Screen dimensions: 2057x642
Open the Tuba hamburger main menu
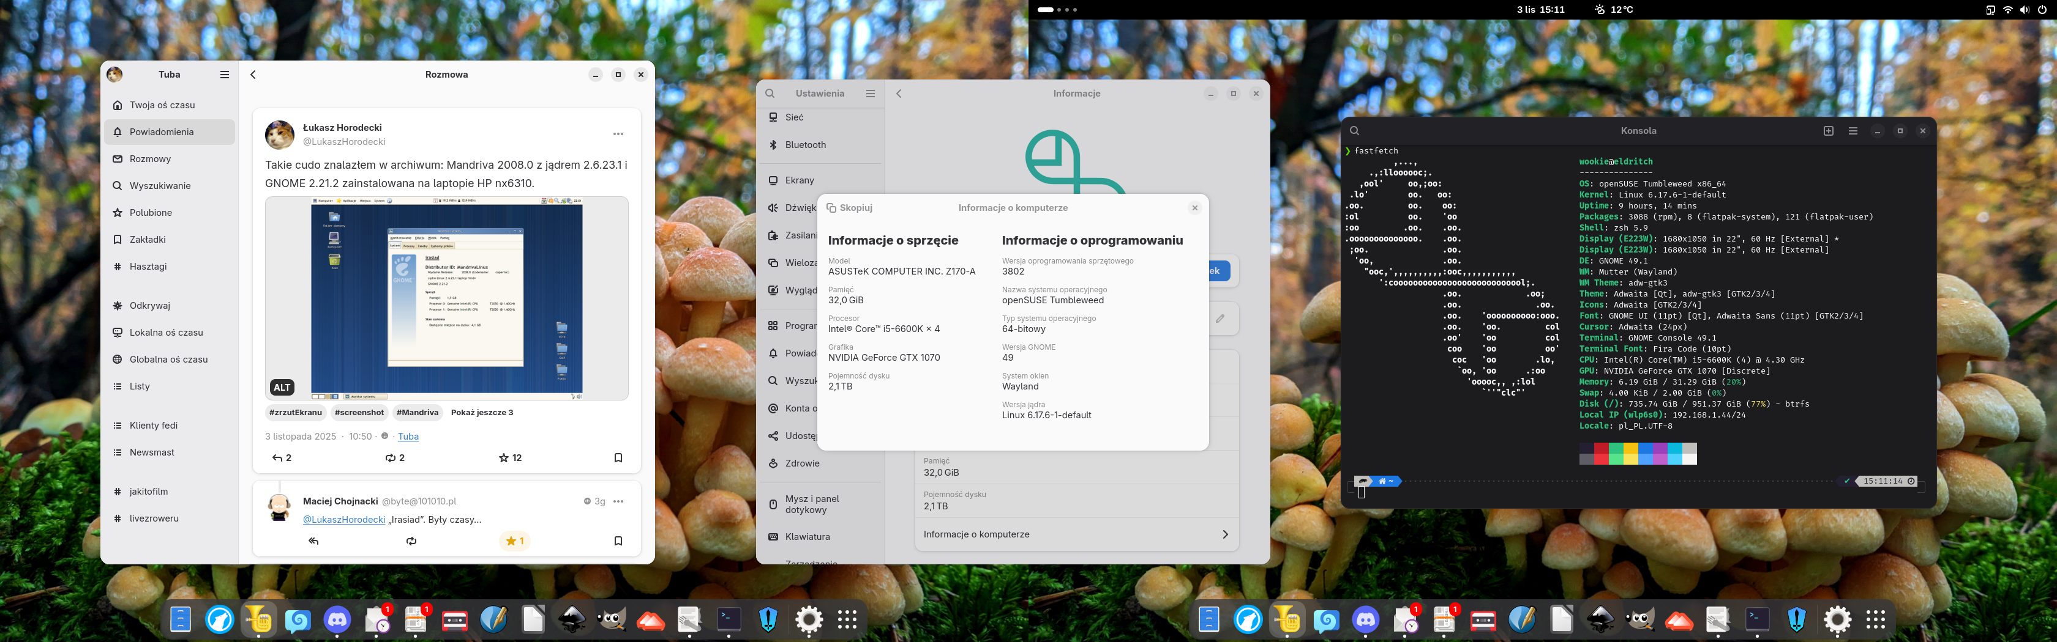click(225, 74)
